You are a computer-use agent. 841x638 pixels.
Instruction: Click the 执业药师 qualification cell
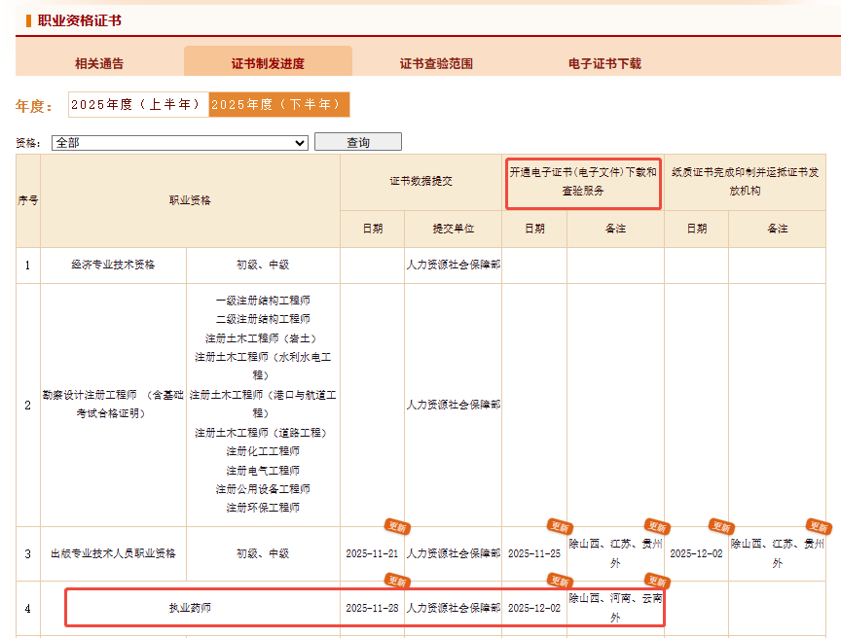[x=190, y=609]
